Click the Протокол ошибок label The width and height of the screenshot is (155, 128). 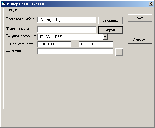[x=20, y=19]
